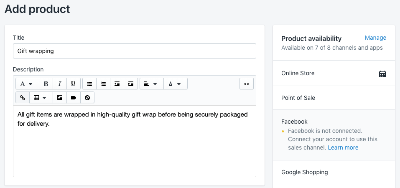Image resolution: width=400 pixels, height=188 pixels.
Task: Open the text color picker
Action: coord(175,84)
